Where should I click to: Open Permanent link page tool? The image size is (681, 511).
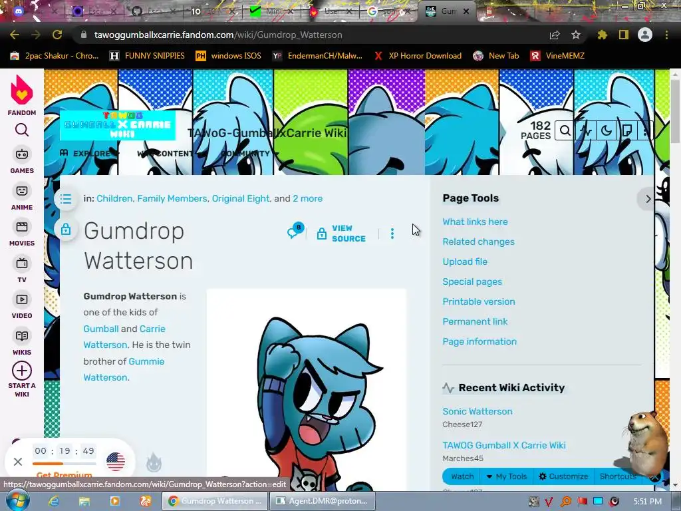pyautogui.click(x=475, y=321)
